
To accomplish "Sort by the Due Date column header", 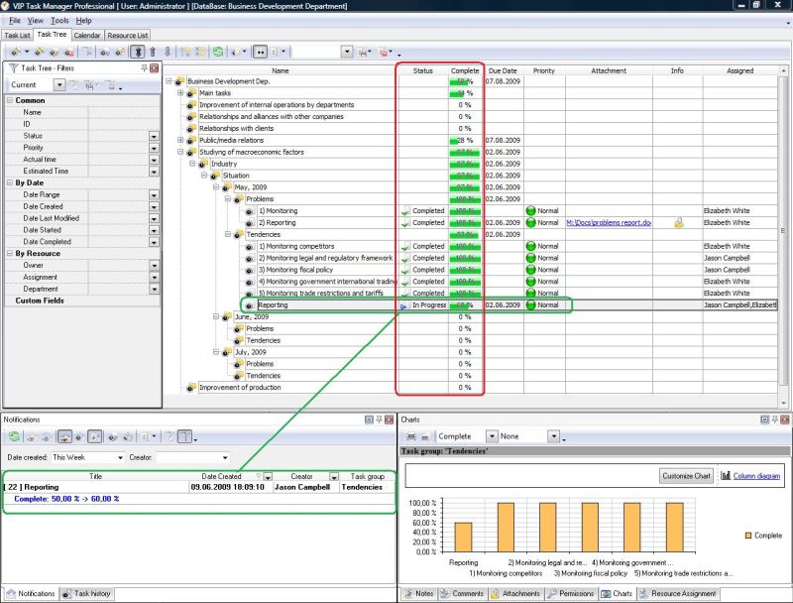I will [503, 70].
